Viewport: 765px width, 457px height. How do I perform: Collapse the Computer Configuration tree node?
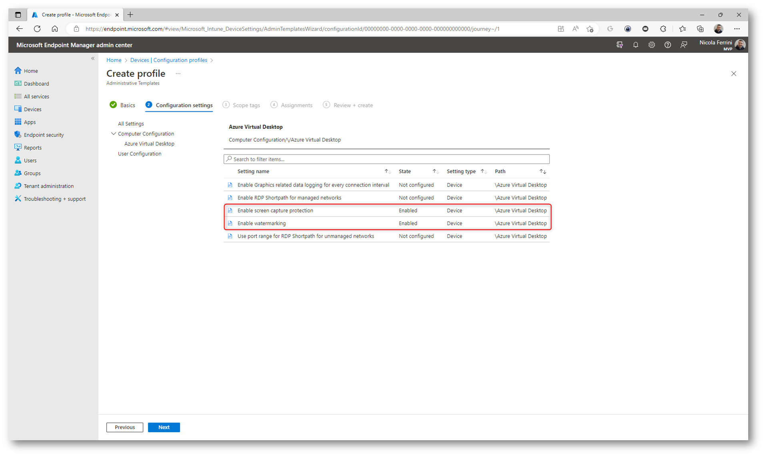(x=114, y=133)
